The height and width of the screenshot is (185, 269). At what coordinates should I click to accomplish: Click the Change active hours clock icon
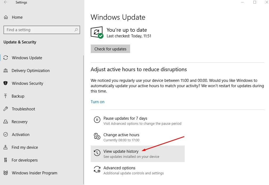point(97,136)
